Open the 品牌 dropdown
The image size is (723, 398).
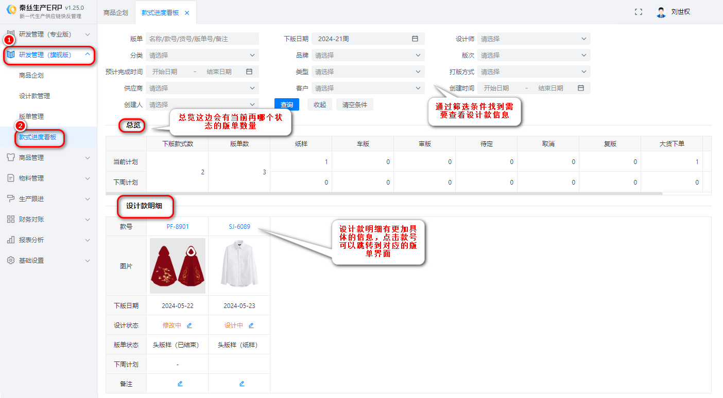pos(368,55)
